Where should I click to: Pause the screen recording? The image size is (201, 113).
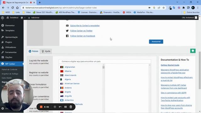pyautogui.click(x=65, y=107)
